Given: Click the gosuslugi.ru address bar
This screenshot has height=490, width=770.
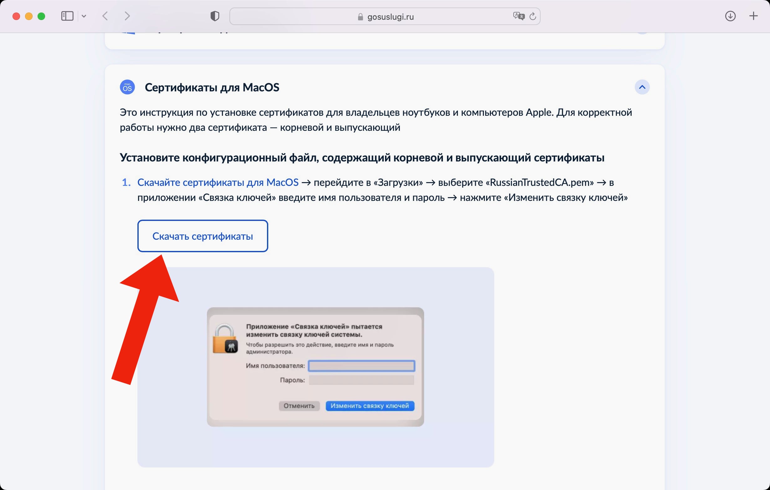Looking at the screenshot, I should (x=385, y=16).
